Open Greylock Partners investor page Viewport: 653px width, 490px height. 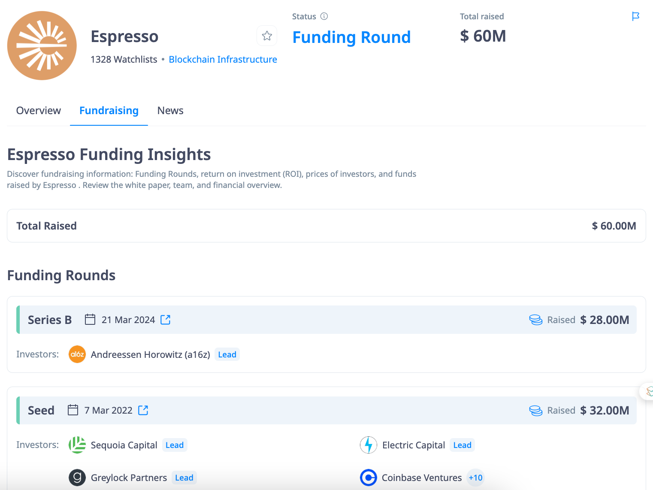[129, 478]
